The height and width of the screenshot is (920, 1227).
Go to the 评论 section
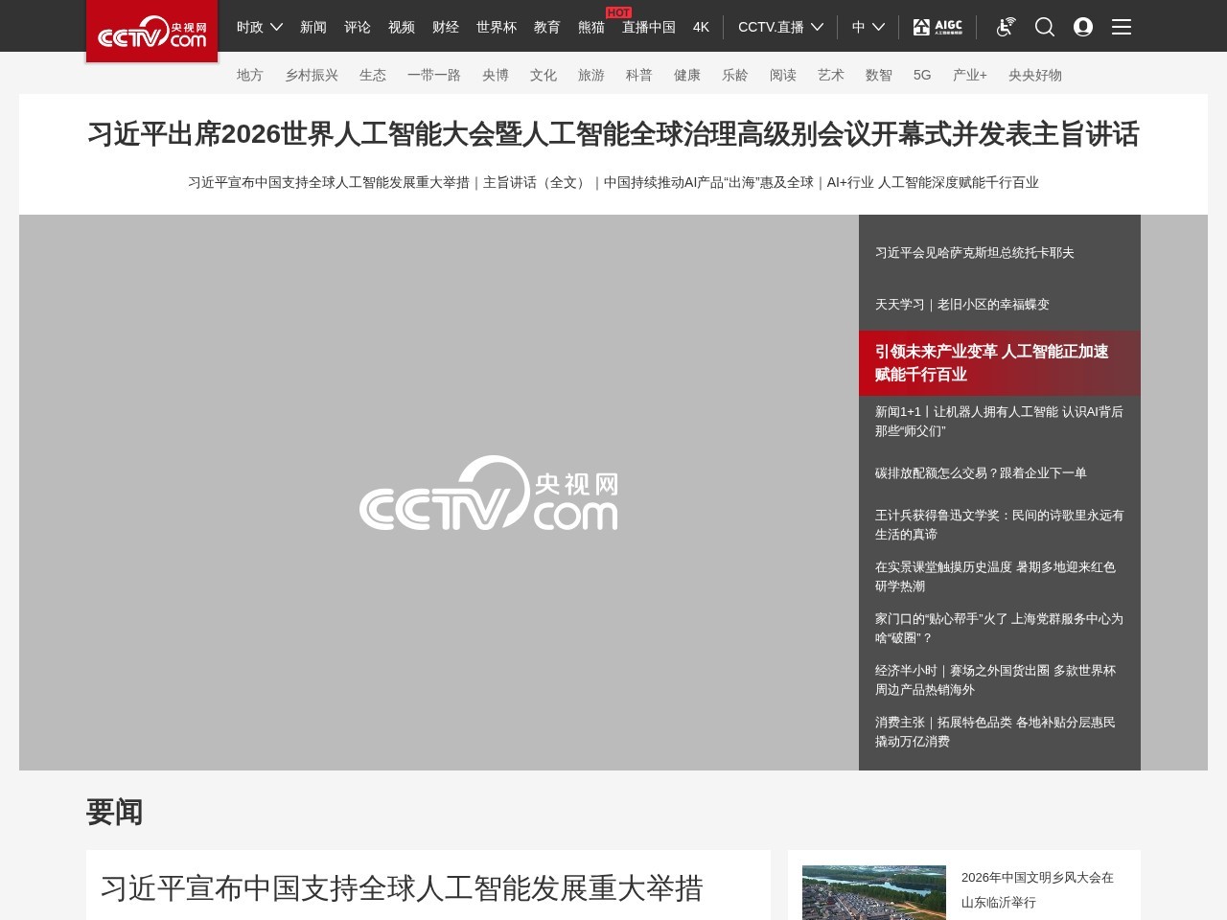(x=358, y=27)
